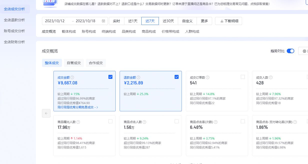This screenshot has height=164, width=308.
Task: Click the start date 2023/10/12 field
Action: click(55, 21)
